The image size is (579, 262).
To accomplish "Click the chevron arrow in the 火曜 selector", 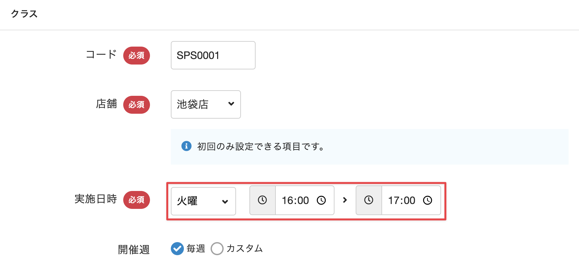I will (x=225, y=201).
